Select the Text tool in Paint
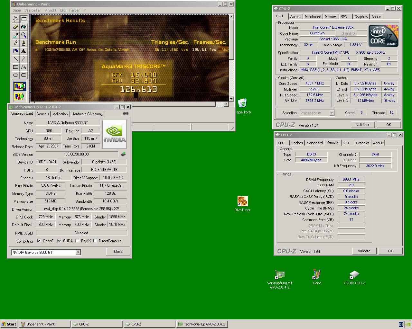The height and width of the screenshot is (329, 412). (23, 51)
